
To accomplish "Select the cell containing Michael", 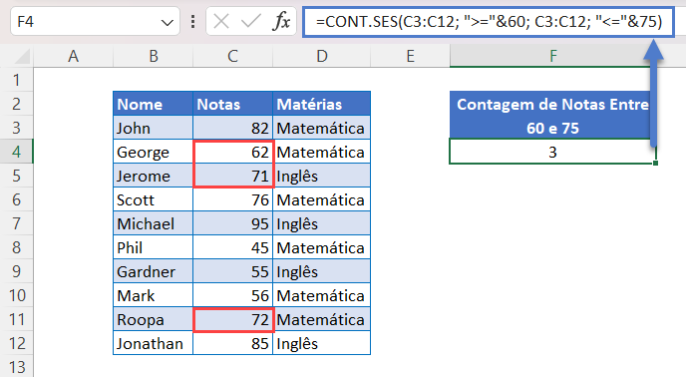I will 154,223.
